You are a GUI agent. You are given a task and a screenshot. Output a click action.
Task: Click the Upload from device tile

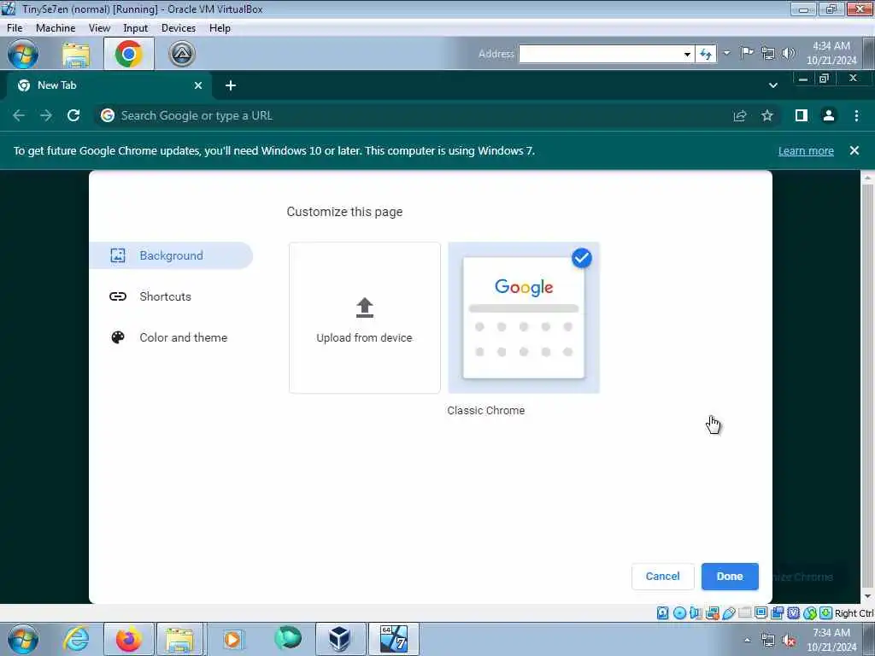[364, 318]
